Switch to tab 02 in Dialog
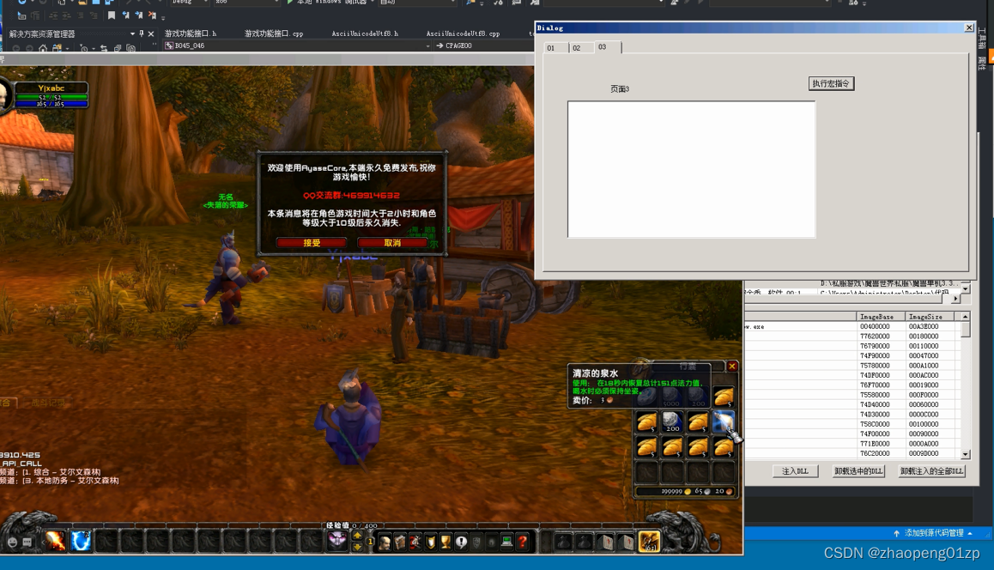Viewport: 994px width, 570px height. click(581, 47)
